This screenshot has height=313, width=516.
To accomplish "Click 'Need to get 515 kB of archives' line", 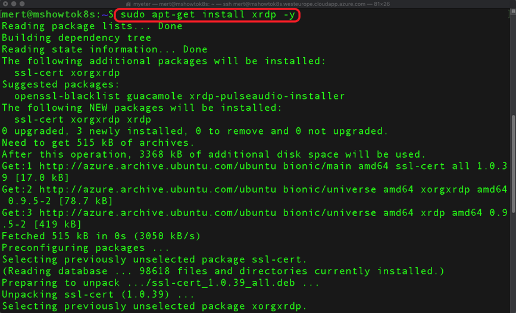I will point(98,142).
